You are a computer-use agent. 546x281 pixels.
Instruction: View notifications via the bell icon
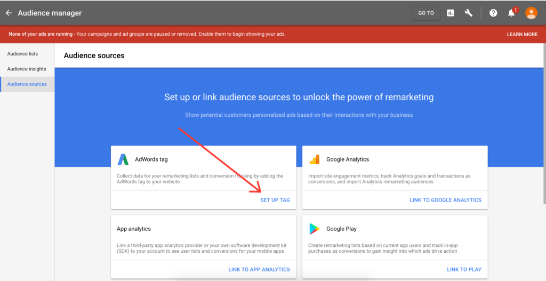coord(511,13)
